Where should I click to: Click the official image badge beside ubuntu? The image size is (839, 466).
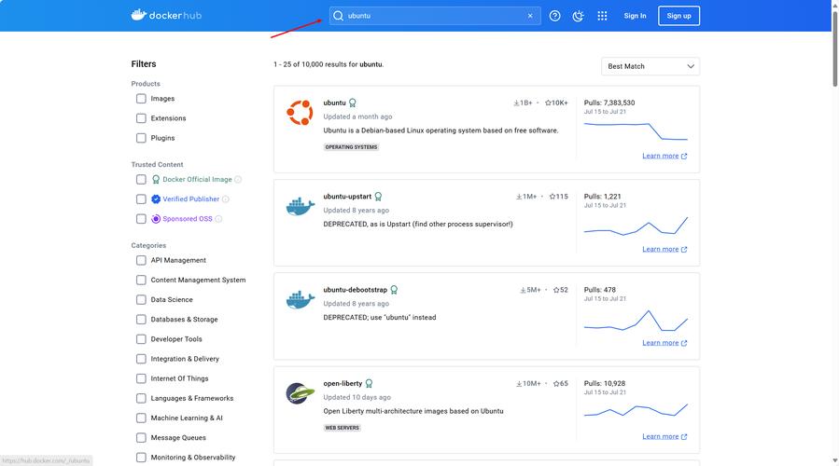tap(353, 103)
